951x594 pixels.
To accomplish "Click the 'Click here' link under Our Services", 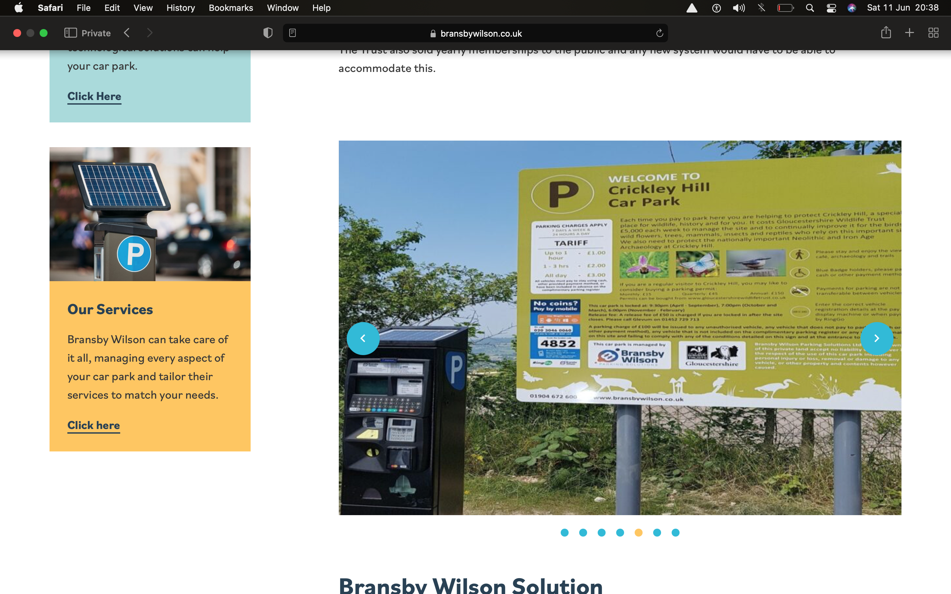I will pyautogui.click(x=93, y=425).
